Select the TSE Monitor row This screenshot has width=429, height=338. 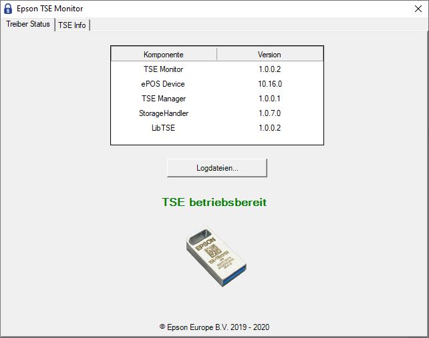[217, 69]
